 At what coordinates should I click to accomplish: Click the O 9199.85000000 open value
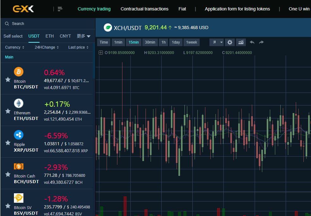point(120,53)
